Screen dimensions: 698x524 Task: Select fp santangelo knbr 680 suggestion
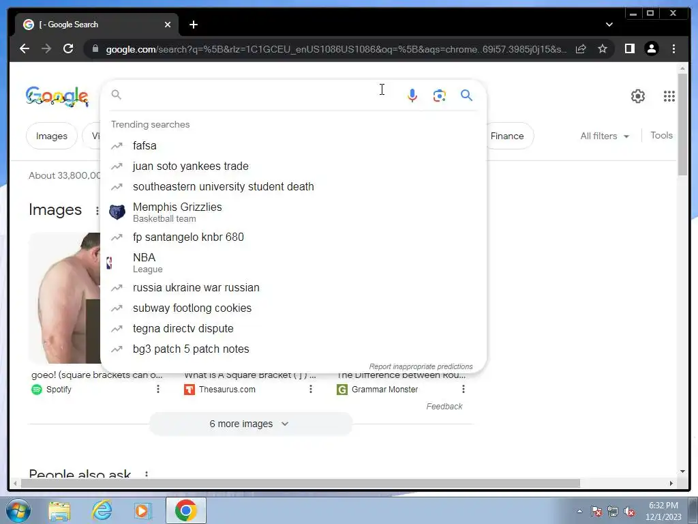(x=293, y=237)
